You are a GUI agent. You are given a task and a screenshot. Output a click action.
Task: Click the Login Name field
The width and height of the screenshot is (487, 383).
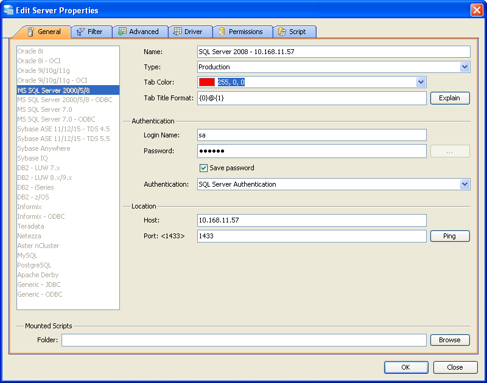click(x=312, y=135)
